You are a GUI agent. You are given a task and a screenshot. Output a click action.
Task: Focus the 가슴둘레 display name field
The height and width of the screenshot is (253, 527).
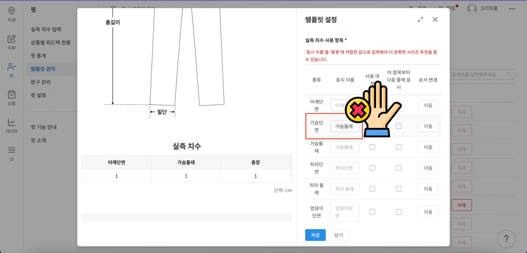point(345,147)
